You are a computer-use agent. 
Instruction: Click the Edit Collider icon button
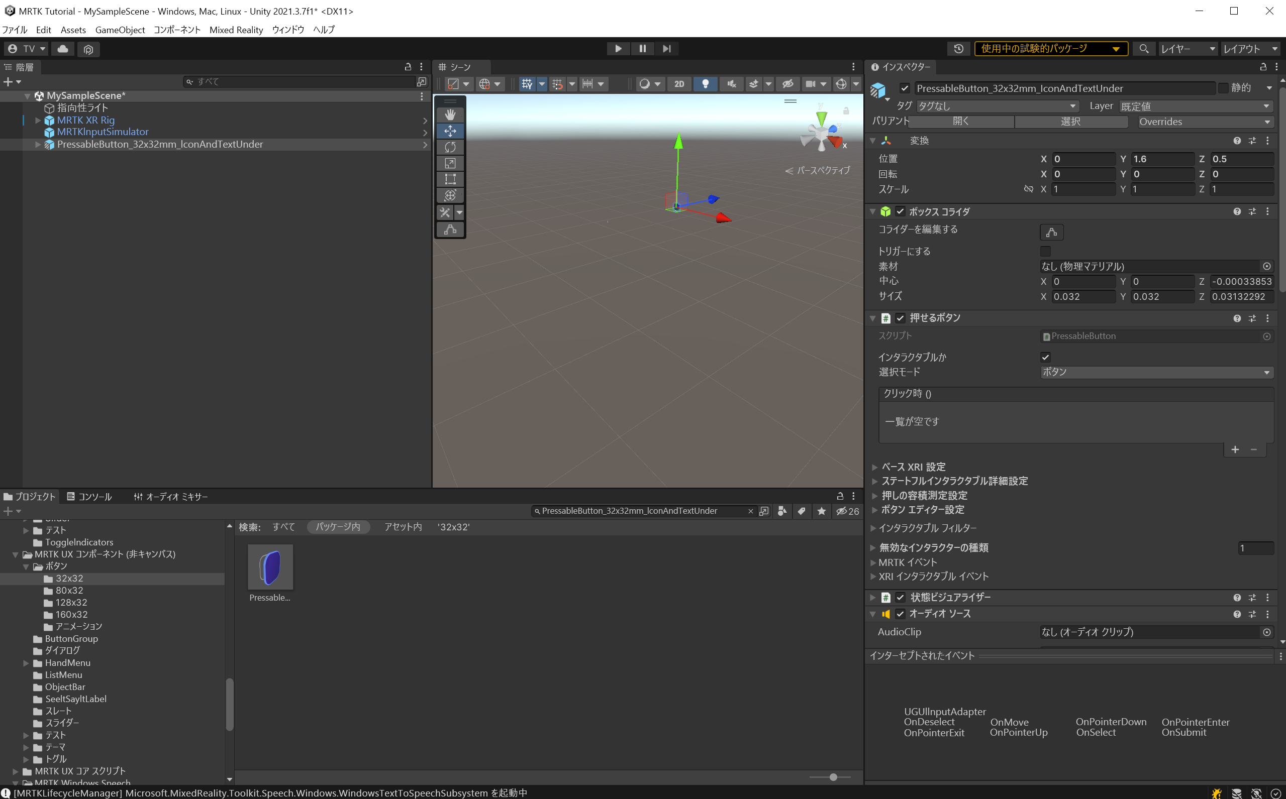click(x=1051, y=232)
